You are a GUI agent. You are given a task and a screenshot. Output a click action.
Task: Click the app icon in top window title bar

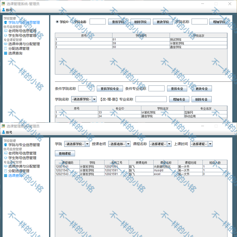point(3,4)
